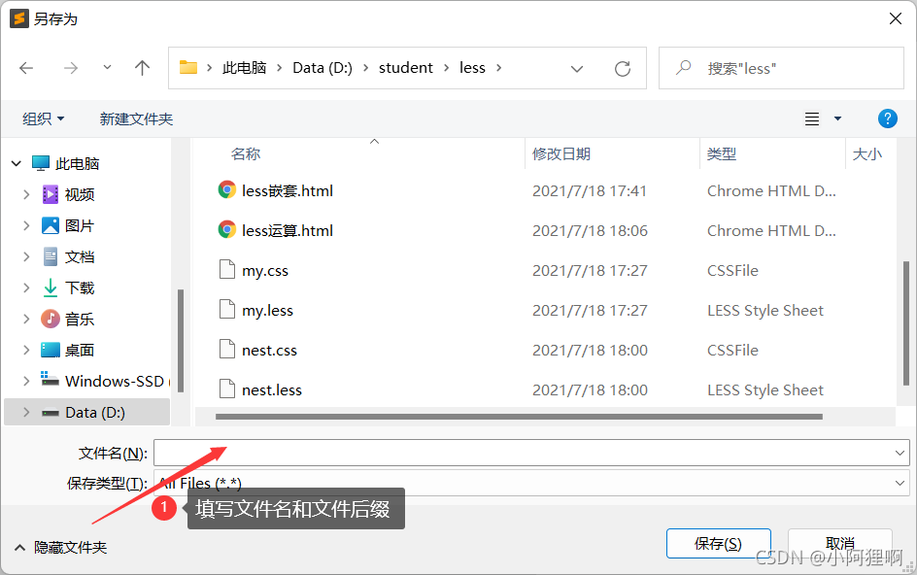
Task: Open the 保存类型 All Files dropdown
Action: 531,483
